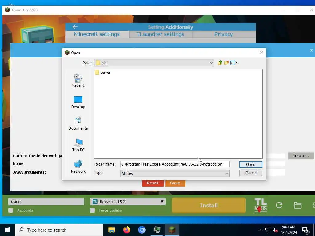
Task: Click the username field in TLauncher
Action: coord(46,202)
